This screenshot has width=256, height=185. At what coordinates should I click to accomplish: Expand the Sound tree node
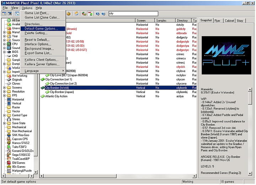(x=4, y=48)
